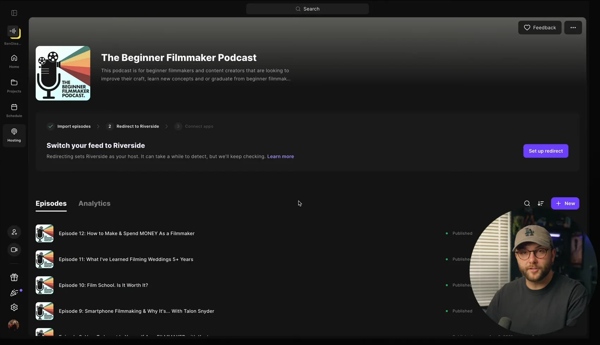Open 'Episode 12: How to Make & Spend MONEY'

(127, 233)
